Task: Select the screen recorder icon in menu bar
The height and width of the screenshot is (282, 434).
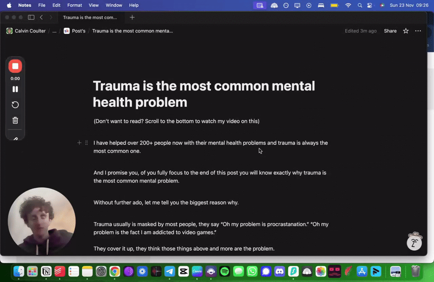Action: point(260,6)
